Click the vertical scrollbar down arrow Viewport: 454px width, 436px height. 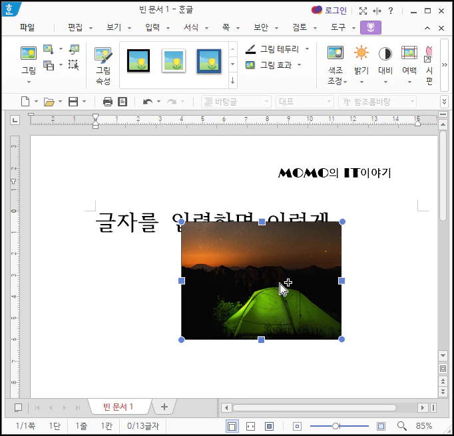[443, 356]
